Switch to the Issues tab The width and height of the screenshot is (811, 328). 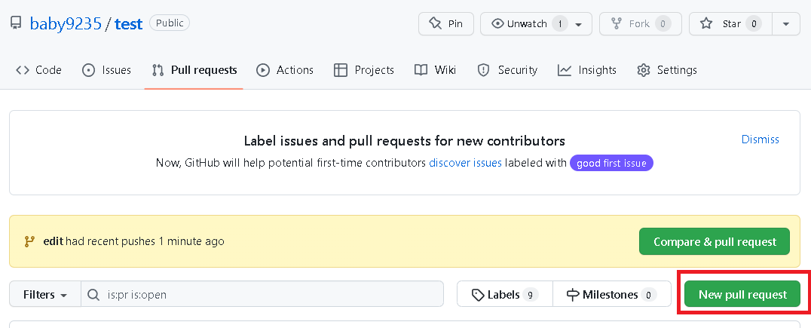(106, 70)
